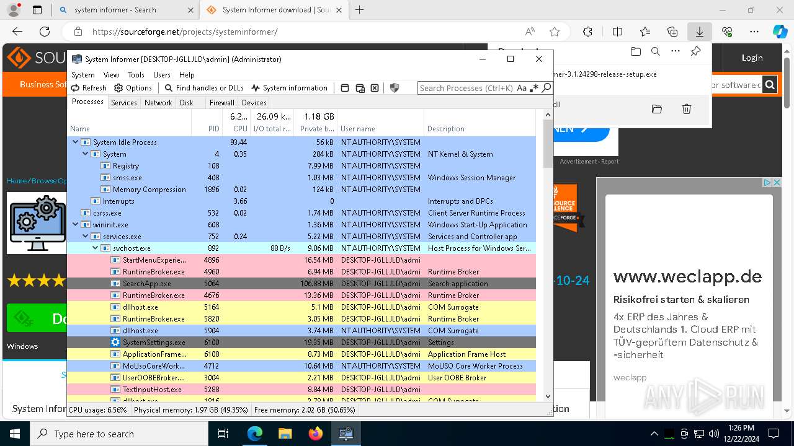
Task: Select the Memory Compression process row
Action: tap(301, 189)
